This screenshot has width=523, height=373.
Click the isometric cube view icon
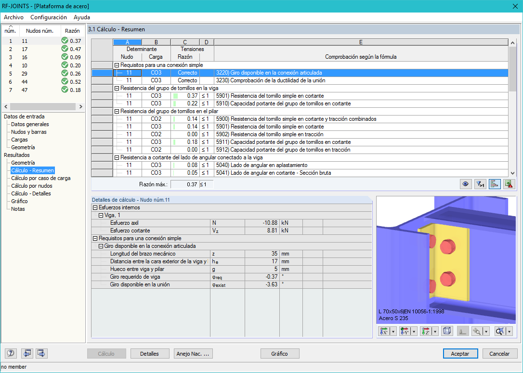pos(447,331)
